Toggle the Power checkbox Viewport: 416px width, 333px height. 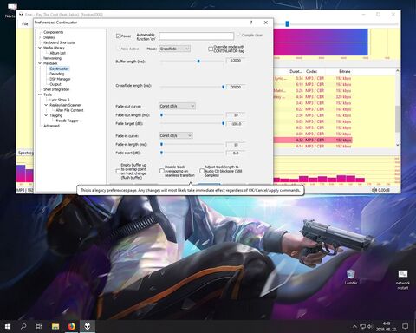coord(118,36)
